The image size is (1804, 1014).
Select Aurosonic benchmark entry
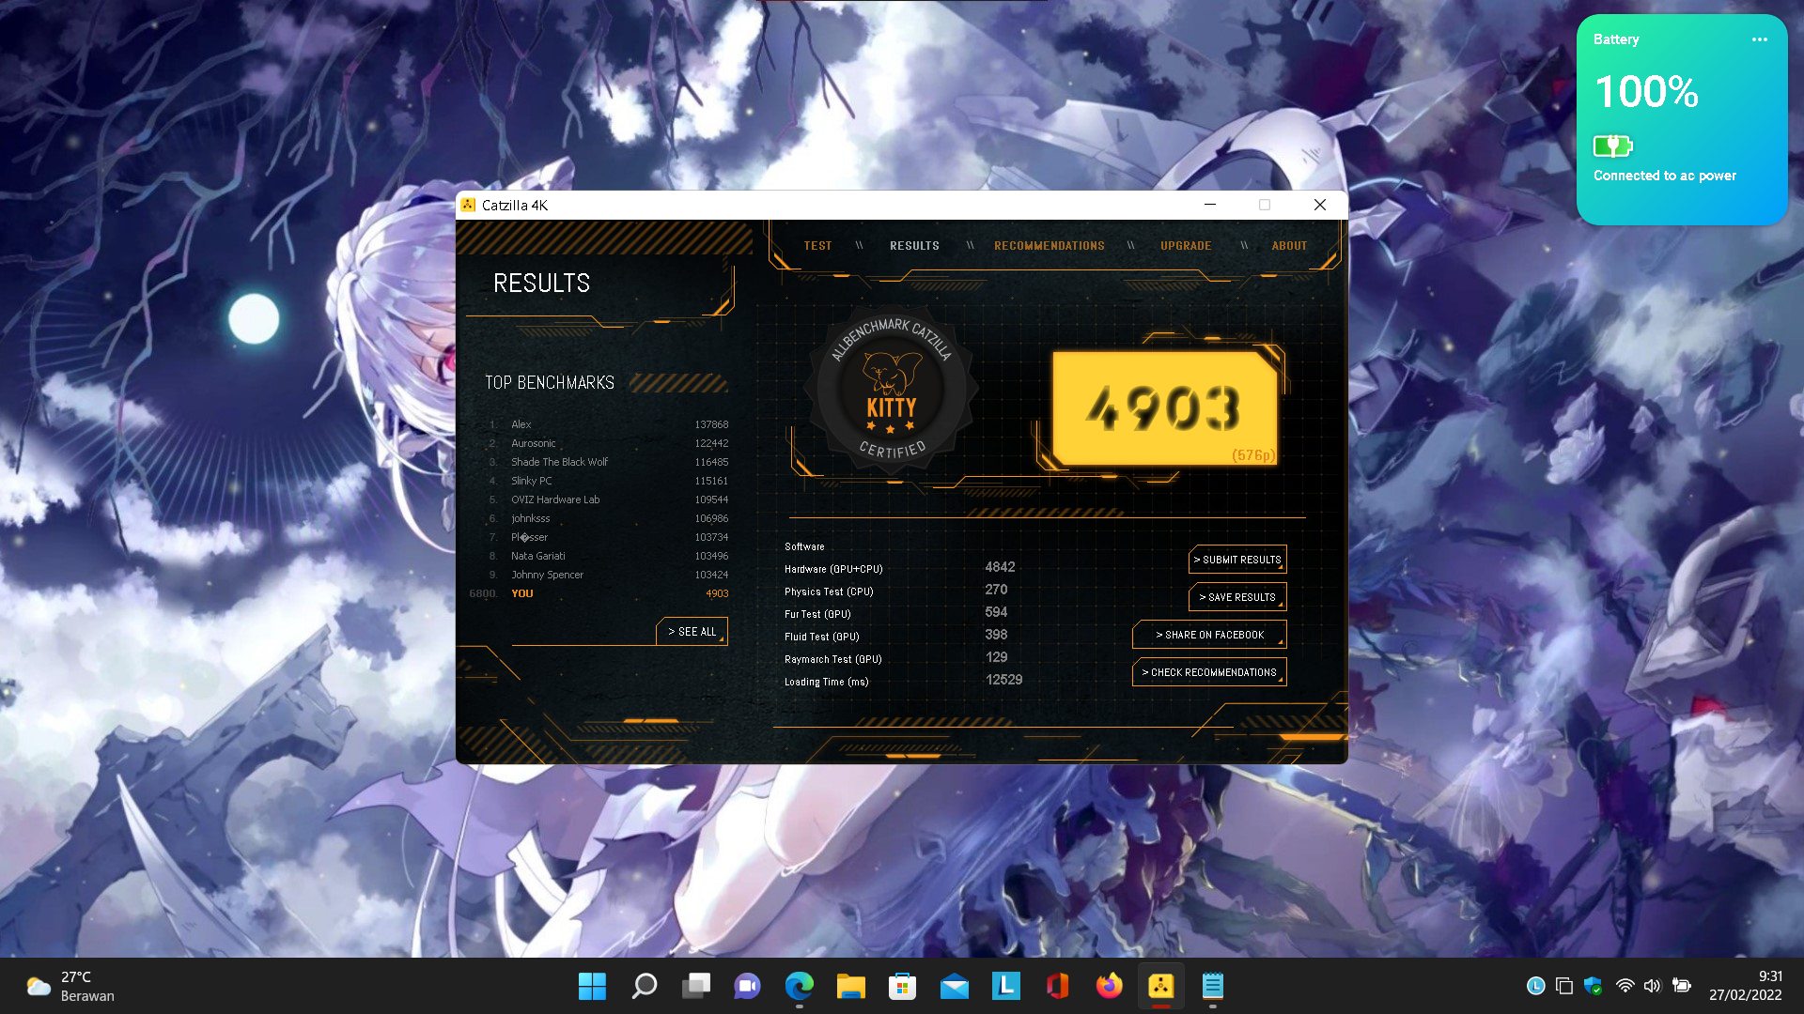608,443
